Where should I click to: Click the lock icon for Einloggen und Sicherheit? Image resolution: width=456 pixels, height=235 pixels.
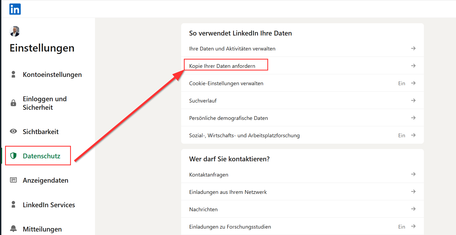pos(13,103)
